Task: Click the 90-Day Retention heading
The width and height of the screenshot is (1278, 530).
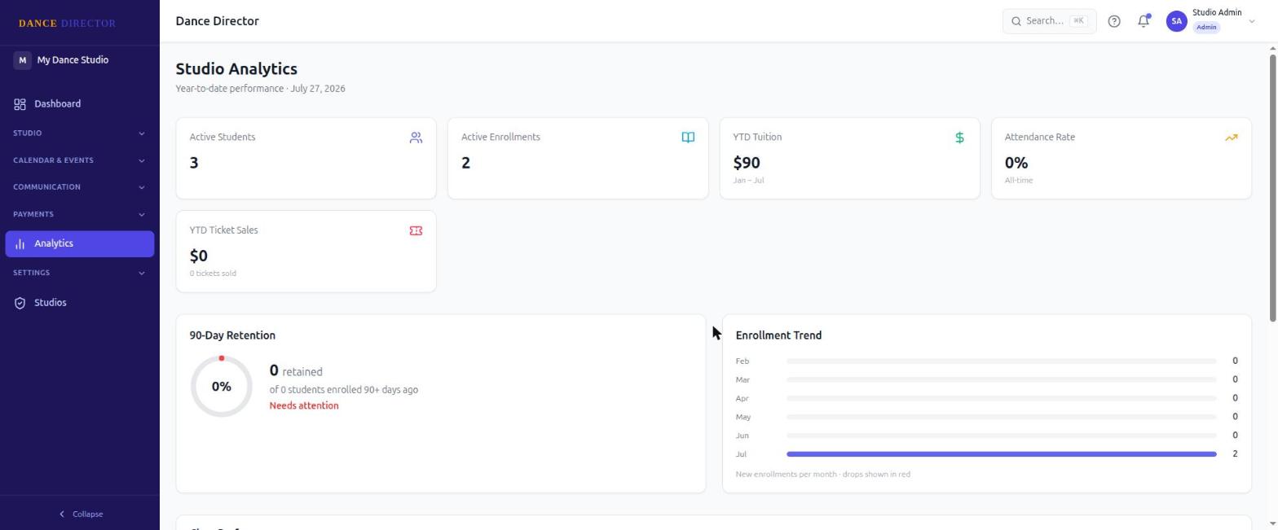Action: pos(232,335)
